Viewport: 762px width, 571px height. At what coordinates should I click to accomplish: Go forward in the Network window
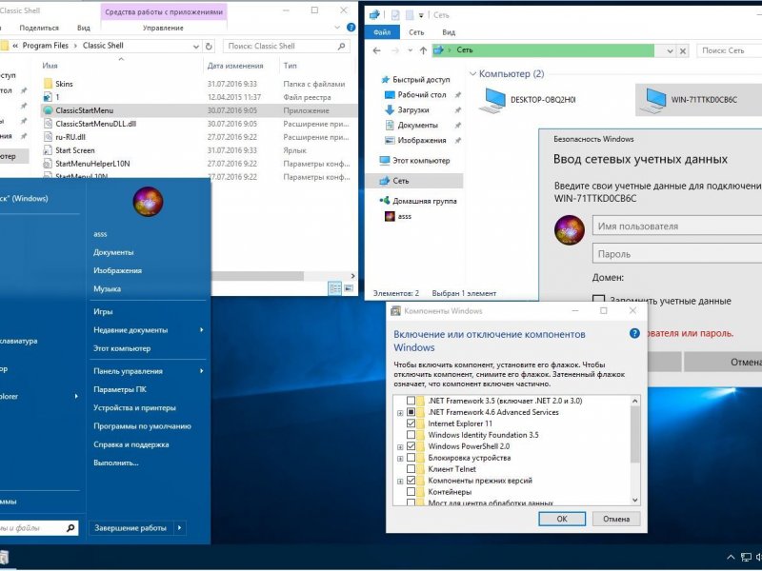pyautogui.click(x=395, y=50)
